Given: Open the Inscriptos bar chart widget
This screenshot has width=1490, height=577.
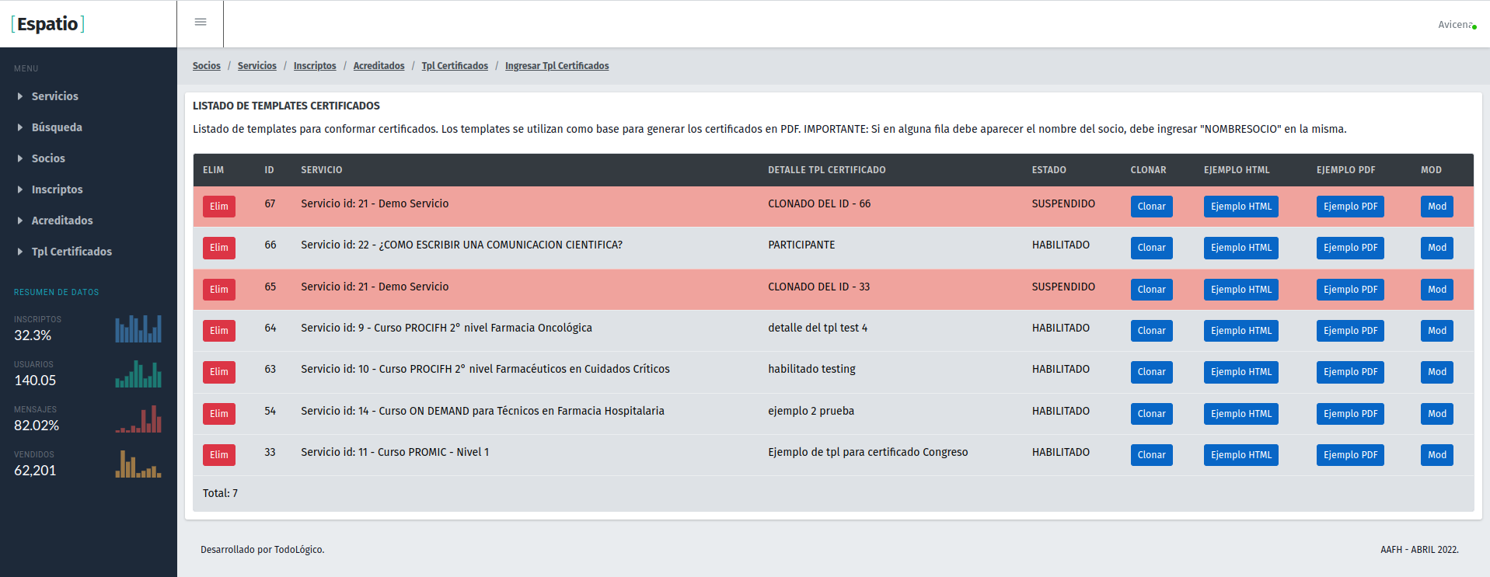Looking at the screenshot, I should click(138, 328).
